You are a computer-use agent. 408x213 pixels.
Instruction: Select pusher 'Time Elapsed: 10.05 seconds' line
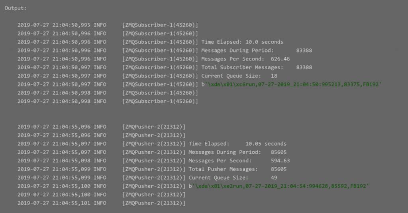coord(152,144)
